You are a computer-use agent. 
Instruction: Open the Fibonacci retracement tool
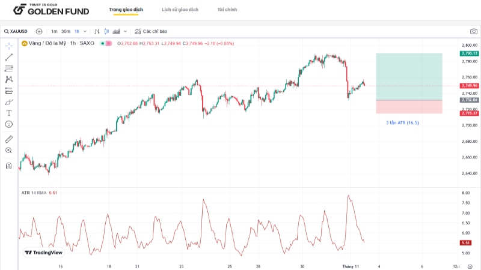click(8, 68)
